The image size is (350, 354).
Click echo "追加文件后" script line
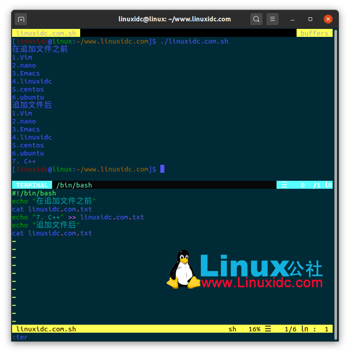coord(46,225)
